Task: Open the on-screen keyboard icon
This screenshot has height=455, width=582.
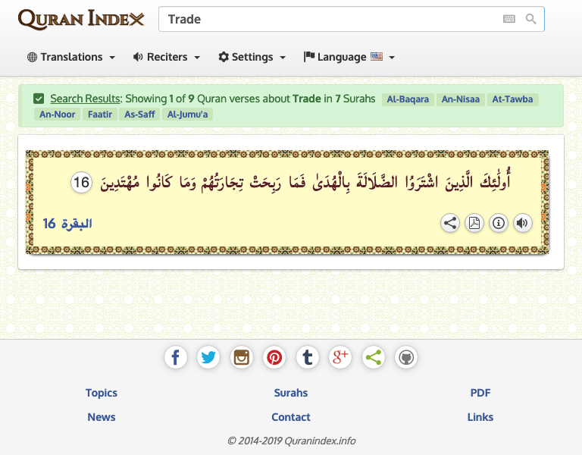Action: (x=509, y=19)
